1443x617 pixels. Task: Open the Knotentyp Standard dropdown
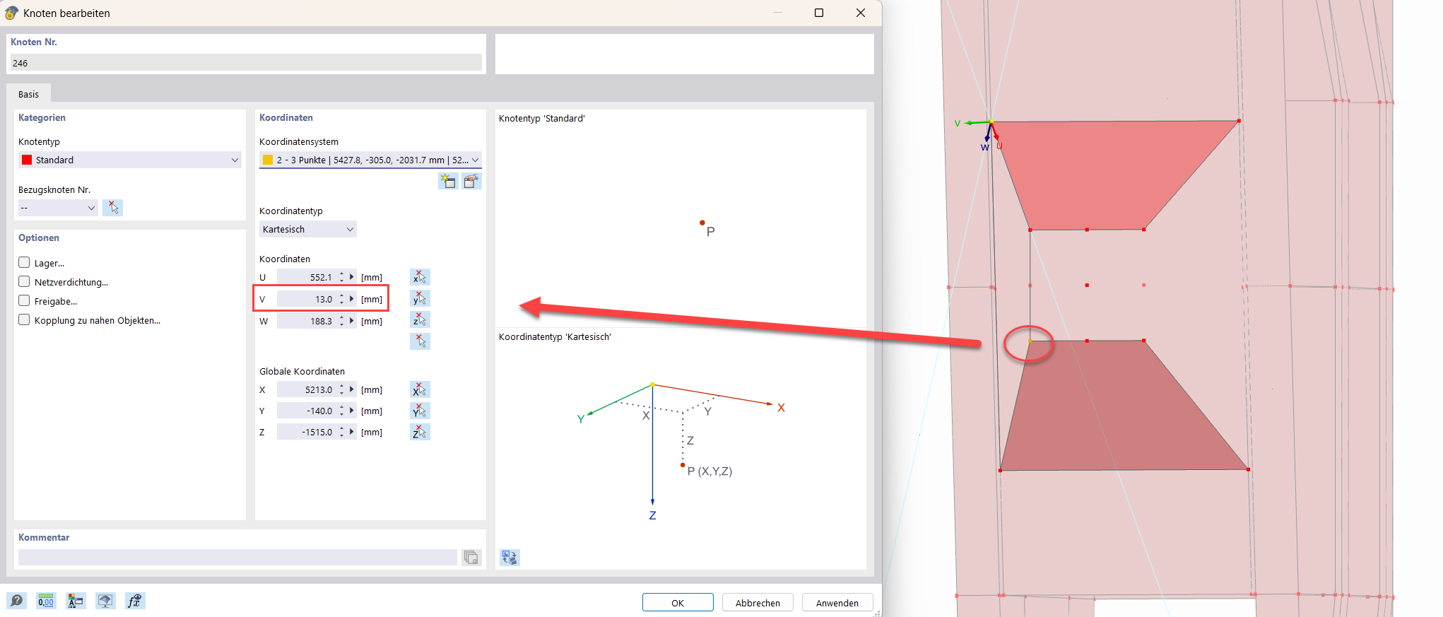pyautogui.click(x=130, y=160)
